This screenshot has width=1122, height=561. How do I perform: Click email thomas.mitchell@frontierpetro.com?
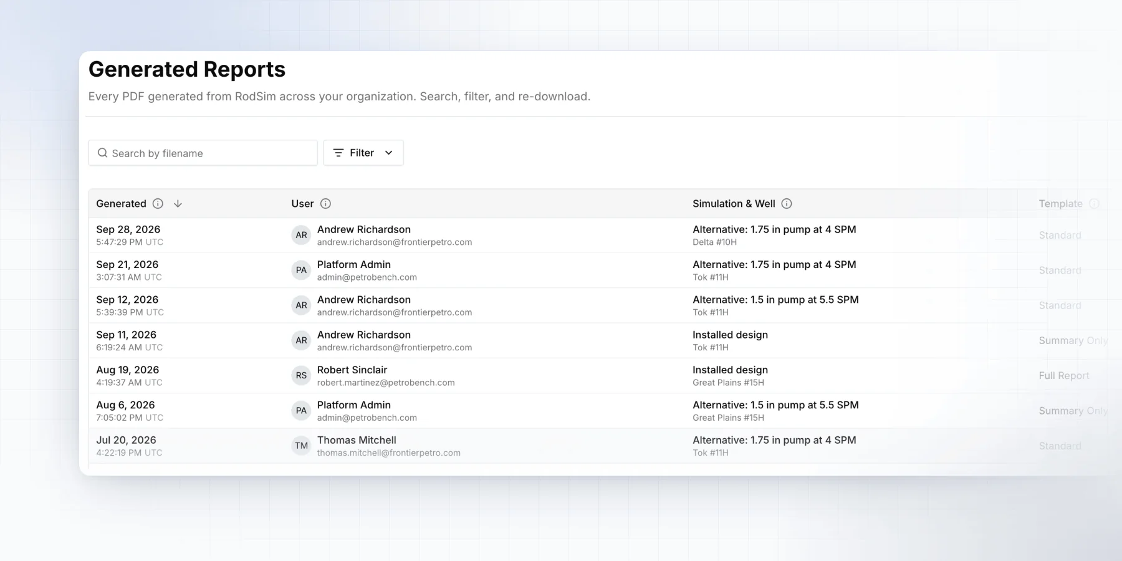coord(388,453)
